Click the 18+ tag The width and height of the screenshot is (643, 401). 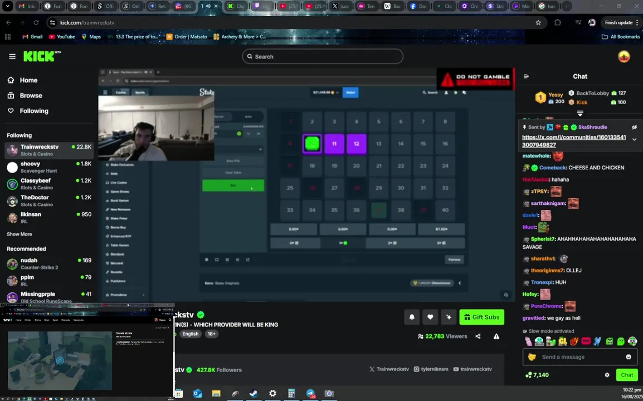point(212,334)
